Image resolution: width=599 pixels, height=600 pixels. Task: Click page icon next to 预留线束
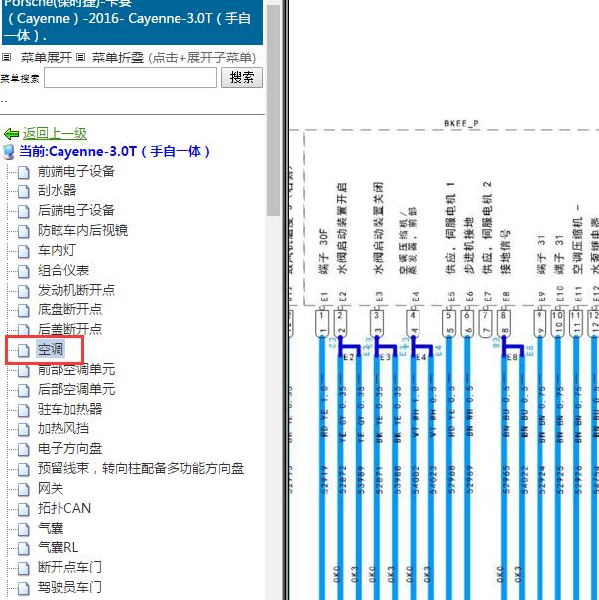tap(24, 469)
